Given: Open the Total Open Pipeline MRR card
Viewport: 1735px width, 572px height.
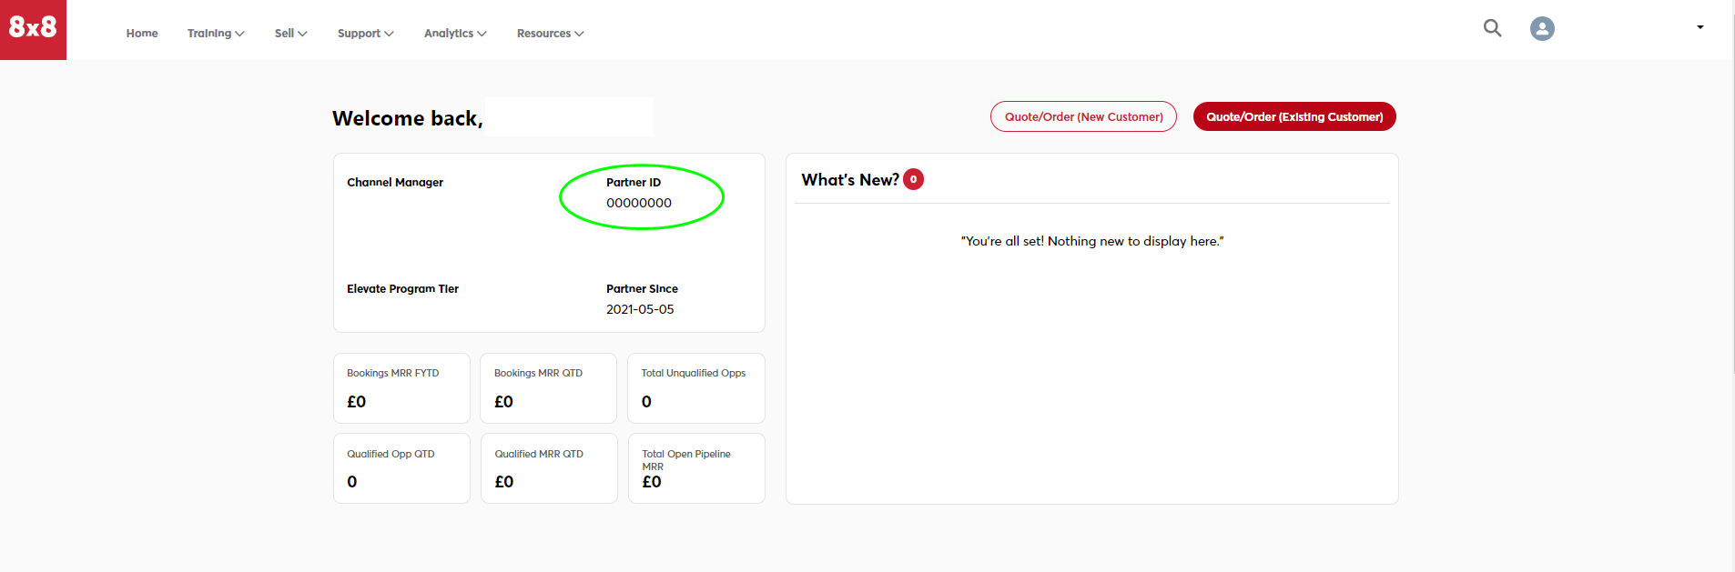Looking at the screenshot, I should [696, 468].
